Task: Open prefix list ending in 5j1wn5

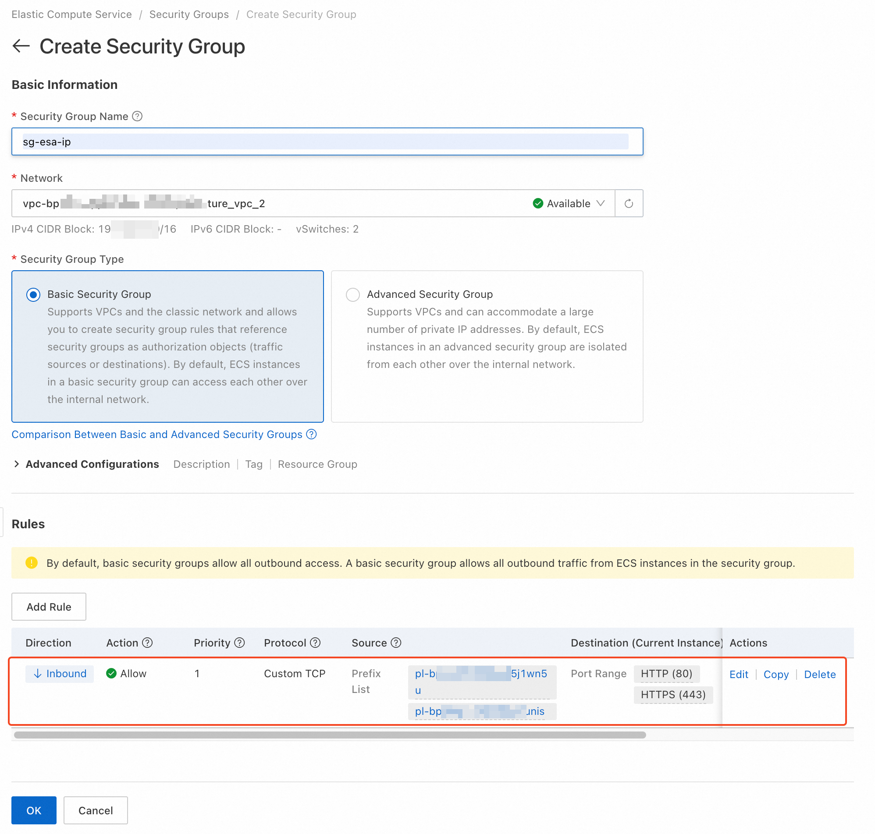Action: point(482,682)
